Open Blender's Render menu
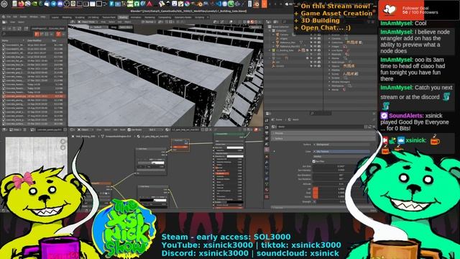The image size is (460, 259). click(24, 17)
